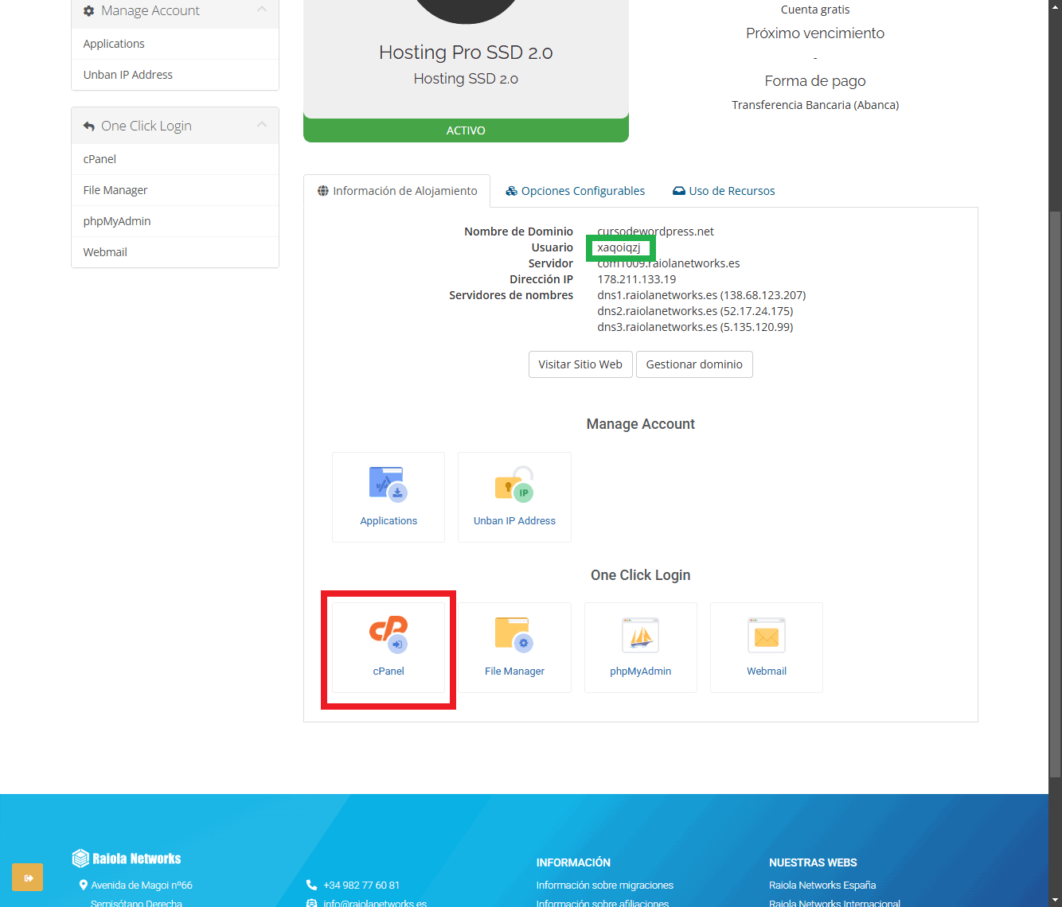This screenshot has width=1062, height=907.
Task: Click the yellow logout icon button
Action: (x=28, y=878)
